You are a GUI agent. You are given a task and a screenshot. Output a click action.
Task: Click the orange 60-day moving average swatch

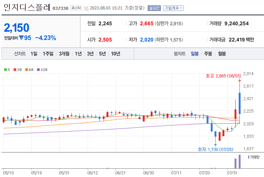[x=26, y=70]
